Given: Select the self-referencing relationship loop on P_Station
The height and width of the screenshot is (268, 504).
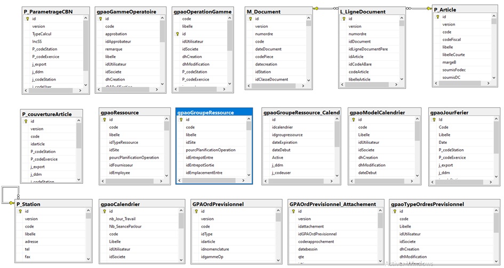Looking at the screenshot, I should point(10,194).
